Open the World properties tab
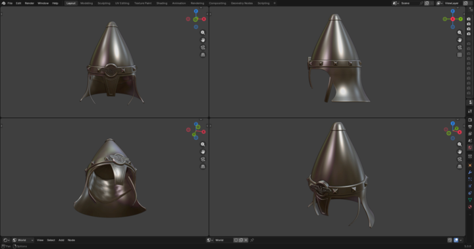Viewport: 474px width, 249px height. coord(470,148)
